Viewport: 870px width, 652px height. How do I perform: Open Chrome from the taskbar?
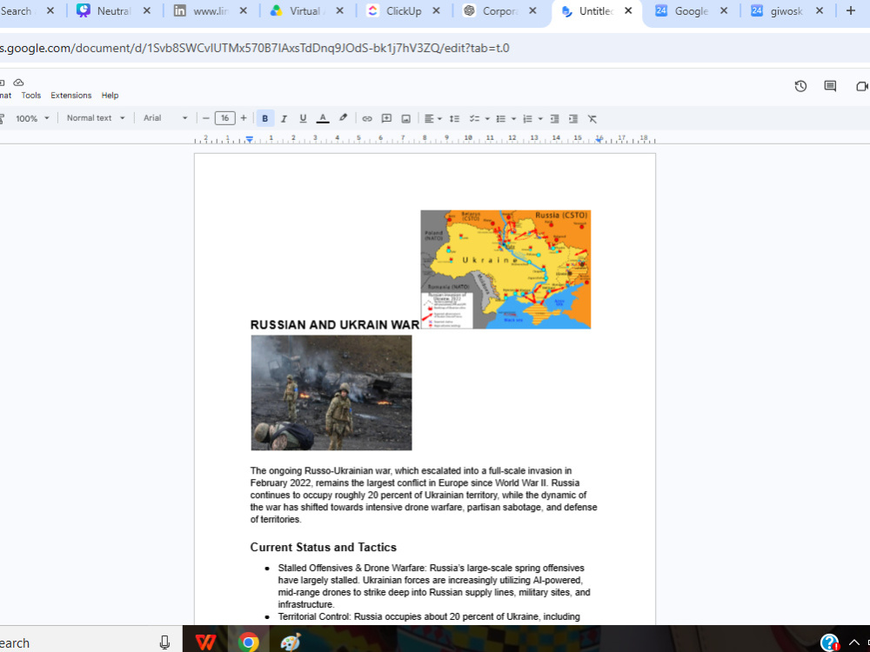coord(248,642)
